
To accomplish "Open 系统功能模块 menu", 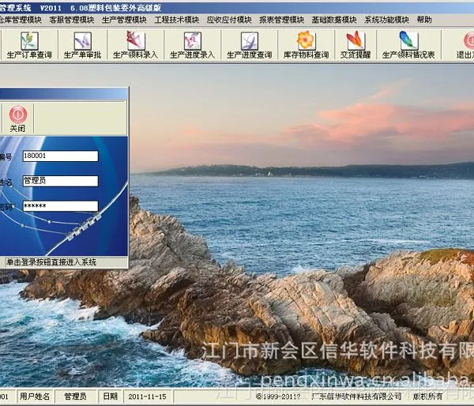I will pyautogui.click(x=386, y=20).
